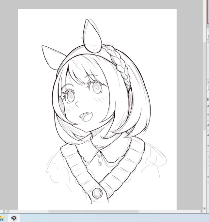
Task: Open Clip Studio Paint from the taskbar
Action: [x=14, y=218]
